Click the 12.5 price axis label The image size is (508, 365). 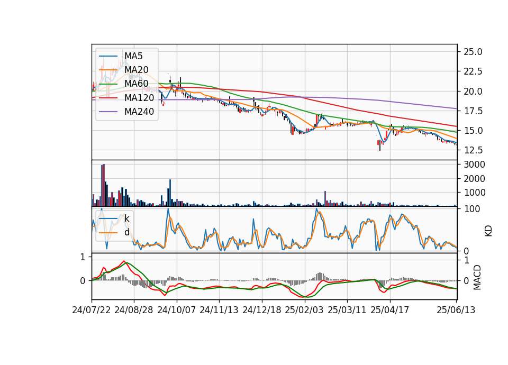point(473,150)
